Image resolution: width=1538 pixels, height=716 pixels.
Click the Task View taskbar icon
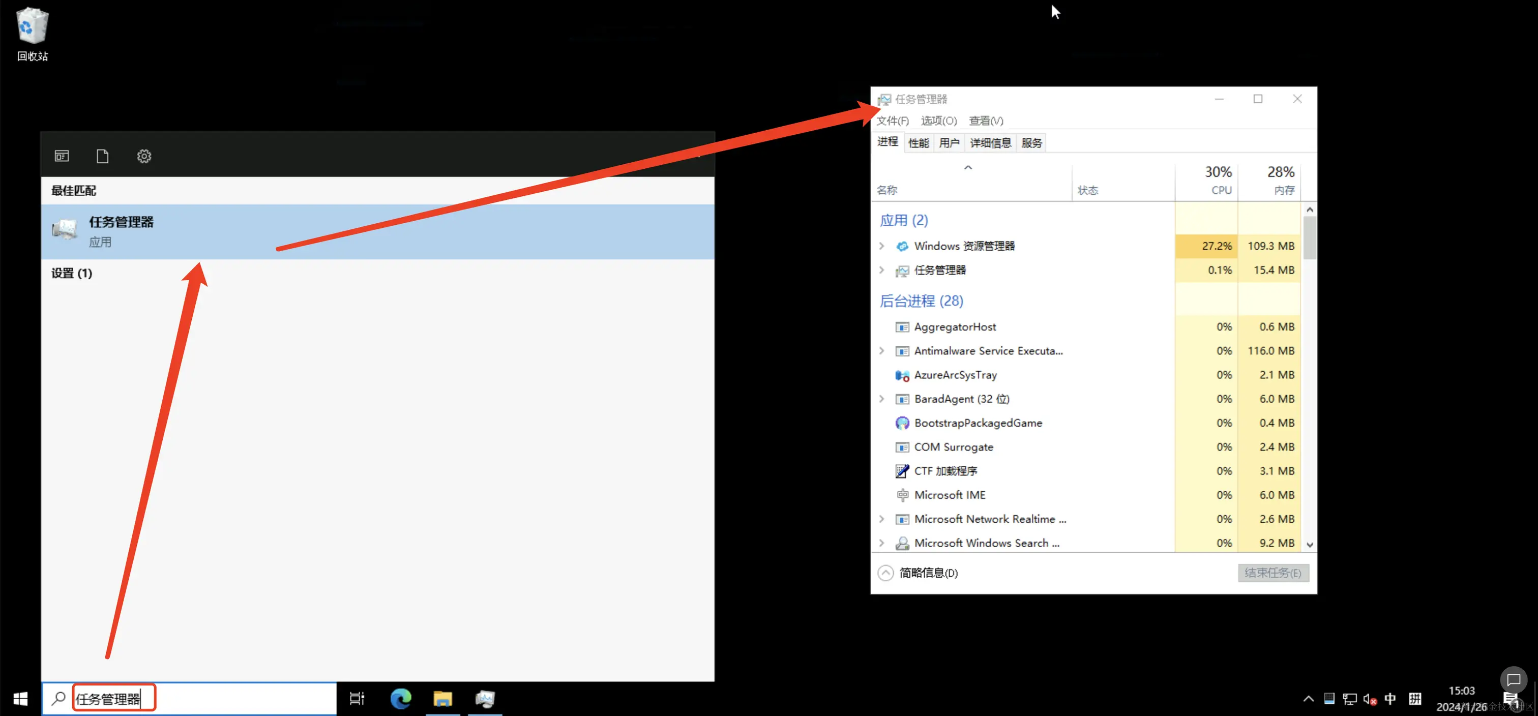click(357, 698)
